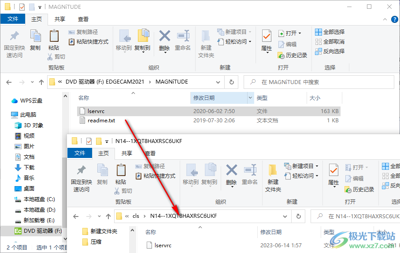Switch to 共享 tab in MAGNiTUDE window
The width and height of the screenshot is (400, 253).
[x=60, y=19]
